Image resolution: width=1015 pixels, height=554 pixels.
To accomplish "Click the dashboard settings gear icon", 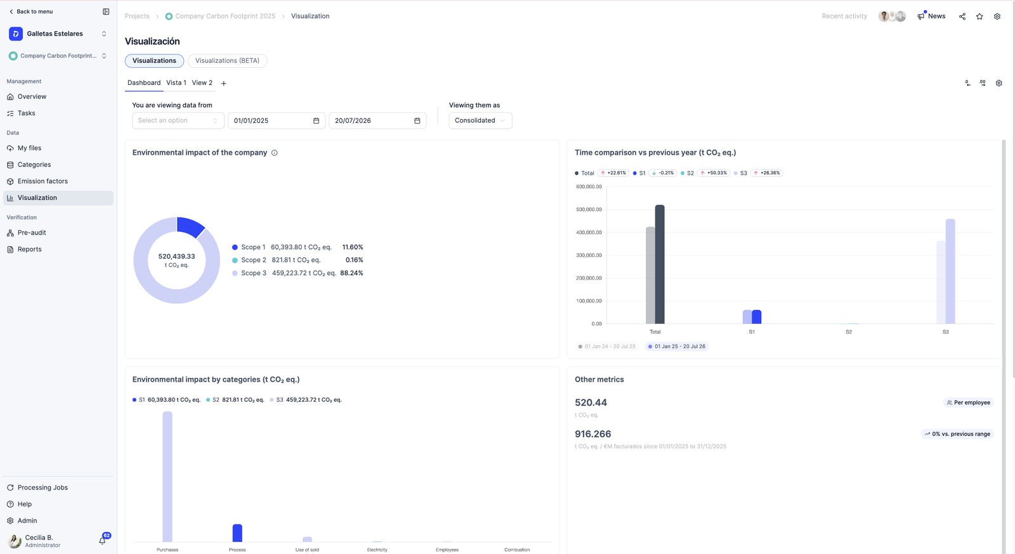I will coord(999,83).
